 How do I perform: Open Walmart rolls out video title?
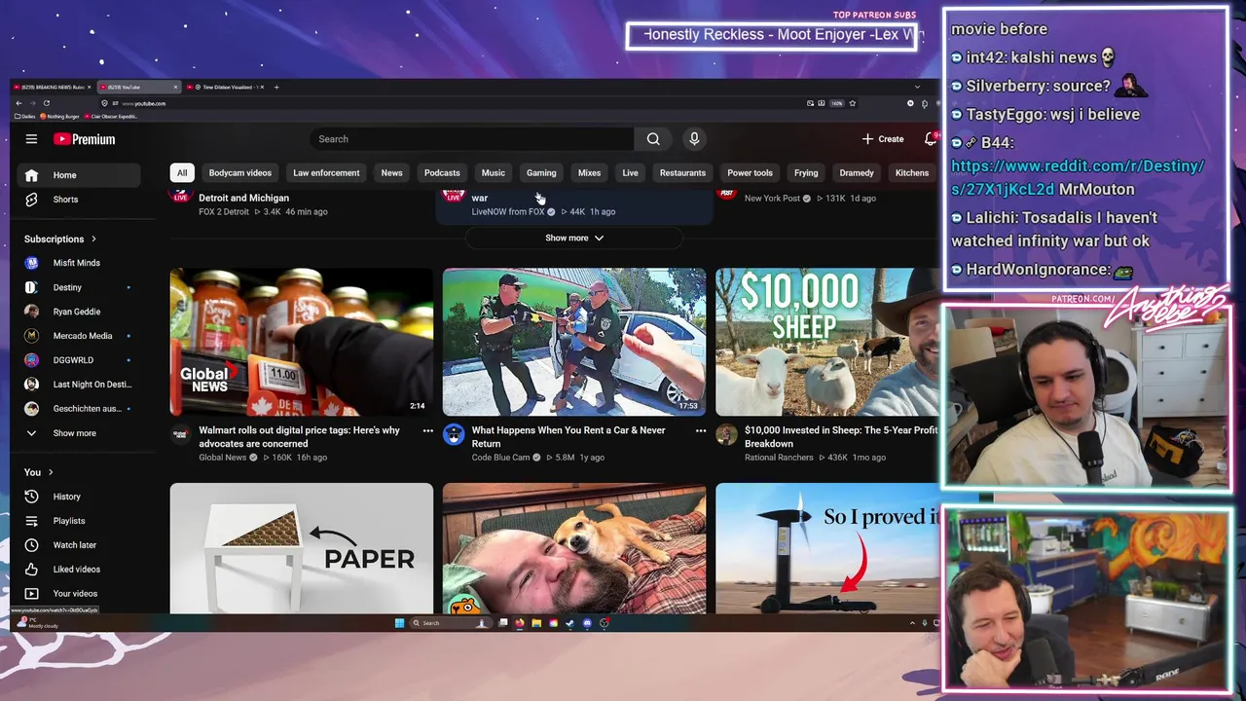click(x=300, y=436)
